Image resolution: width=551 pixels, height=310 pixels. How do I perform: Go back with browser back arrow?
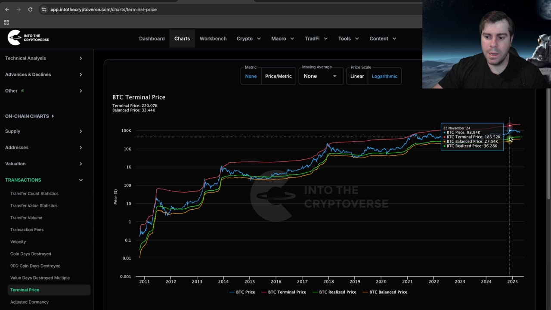click(x=7, y=9)
